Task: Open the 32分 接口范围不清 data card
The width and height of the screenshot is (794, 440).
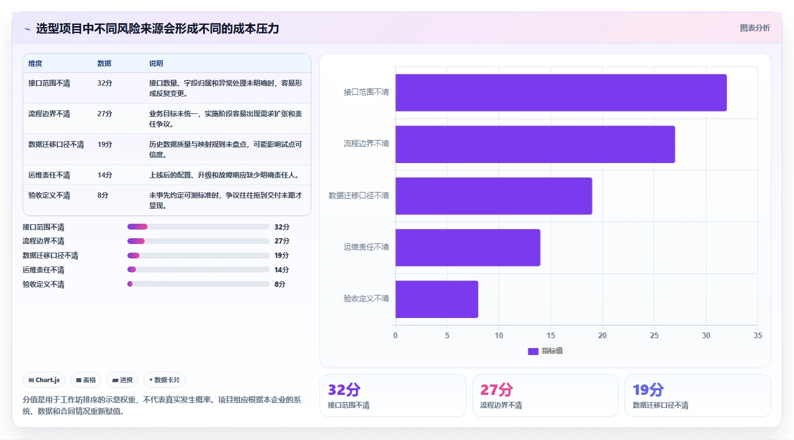Action: (x=392, y=395)
